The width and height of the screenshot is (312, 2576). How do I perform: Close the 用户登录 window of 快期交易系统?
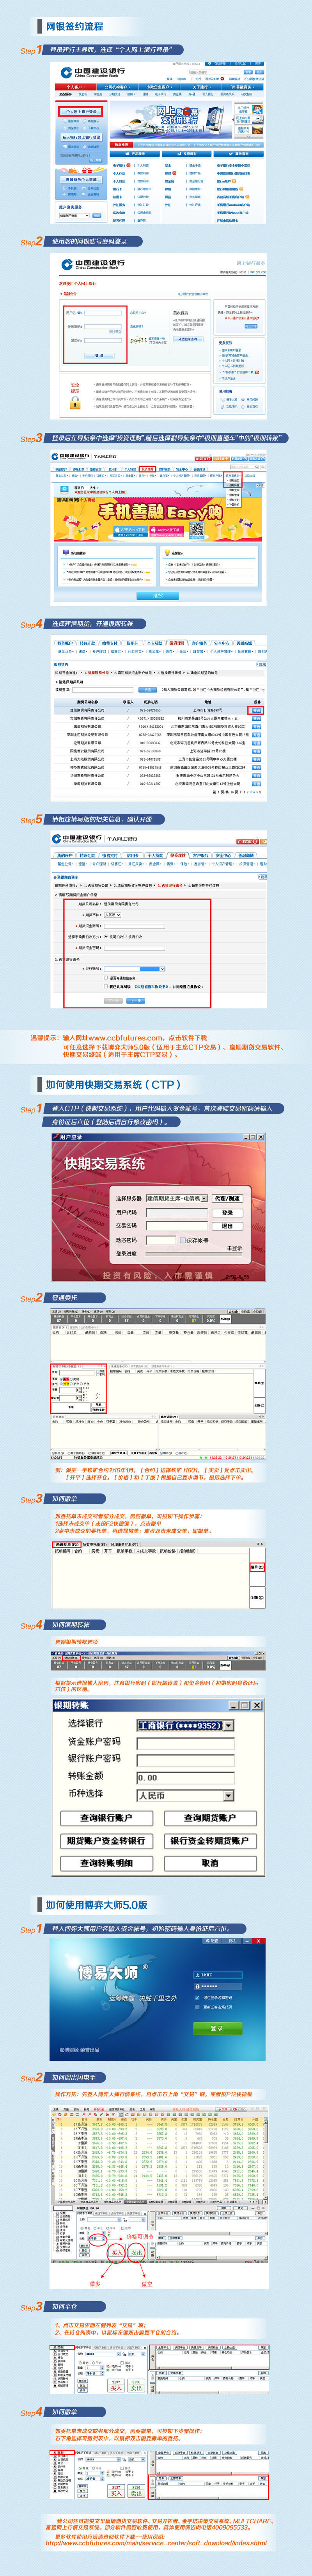(261, 1137)
